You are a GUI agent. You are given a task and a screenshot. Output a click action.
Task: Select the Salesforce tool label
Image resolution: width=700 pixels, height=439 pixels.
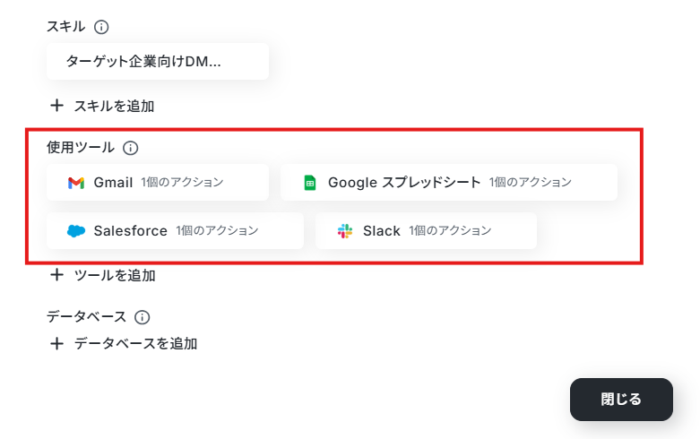click(130, 230)
